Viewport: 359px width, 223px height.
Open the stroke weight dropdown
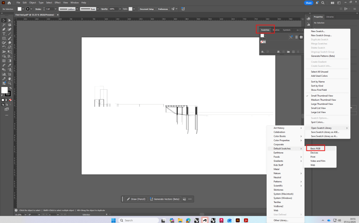click(x=56, y=9)
